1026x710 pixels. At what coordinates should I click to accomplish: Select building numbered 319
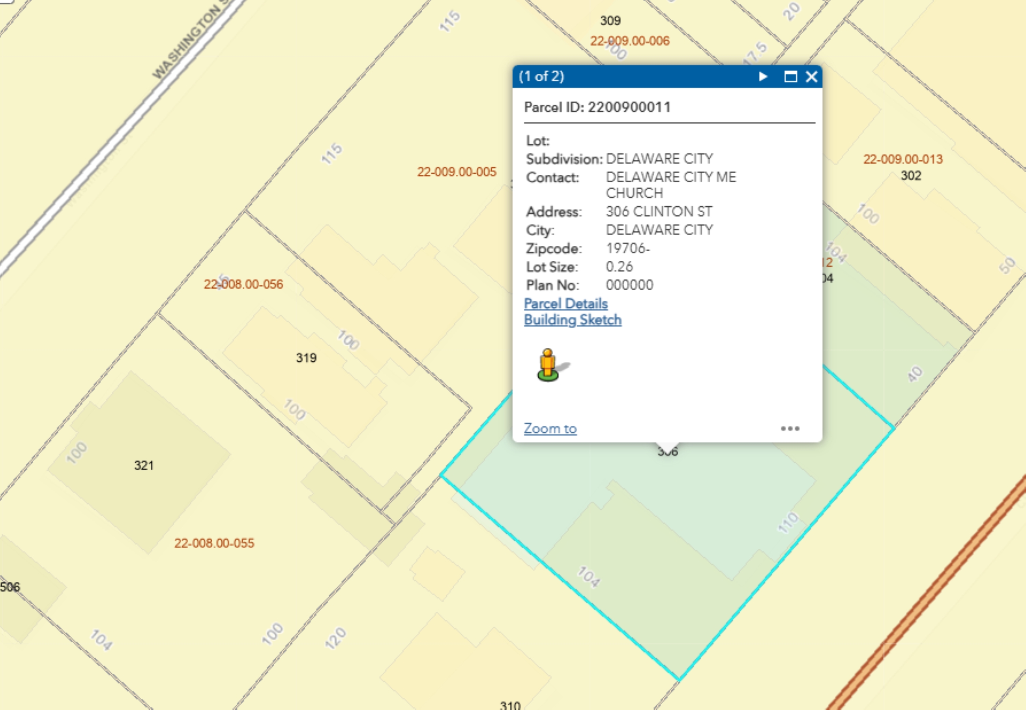[x=306, y=358]
